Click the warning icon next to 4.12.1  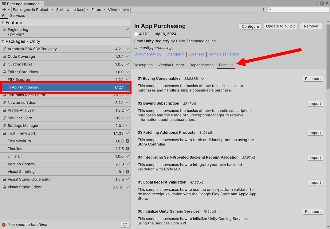coord(136,34)
